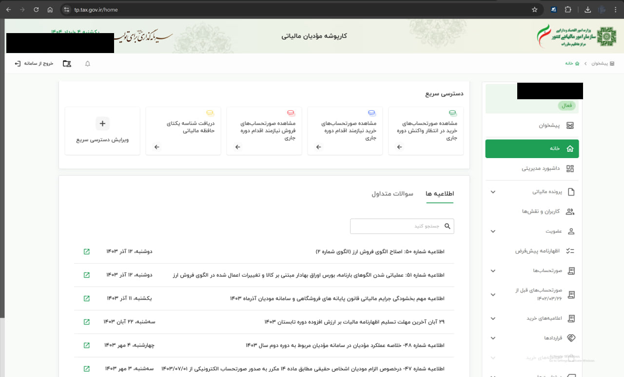Click the اعلامیه‌های خرید receipt icon

pyautogui.click(x=570, y=319)
